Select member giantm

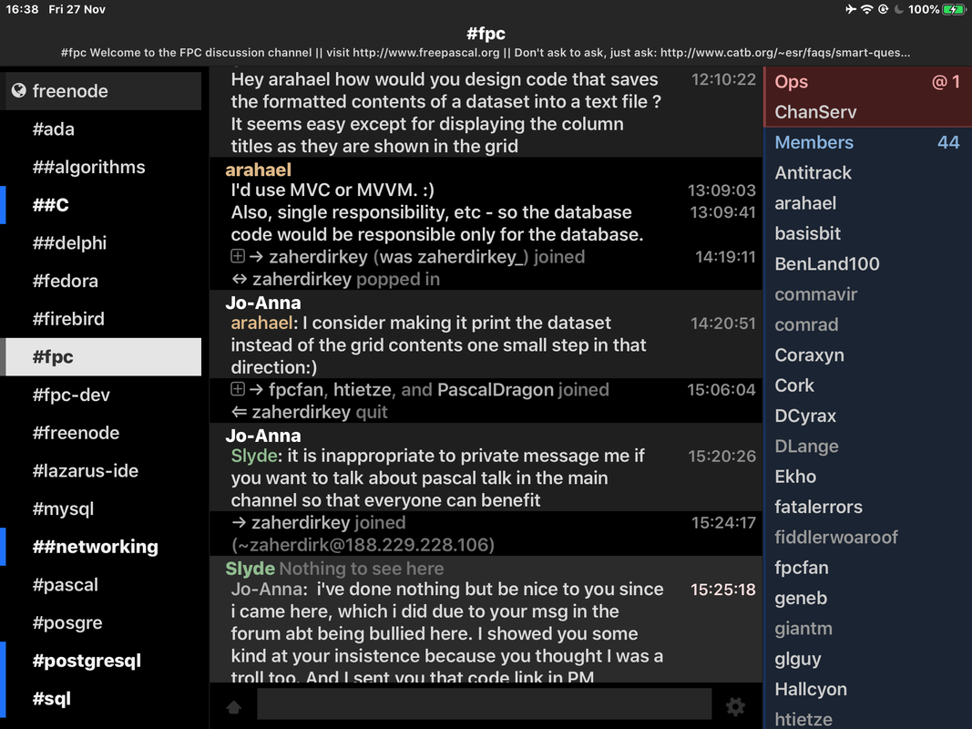[868, 629]
